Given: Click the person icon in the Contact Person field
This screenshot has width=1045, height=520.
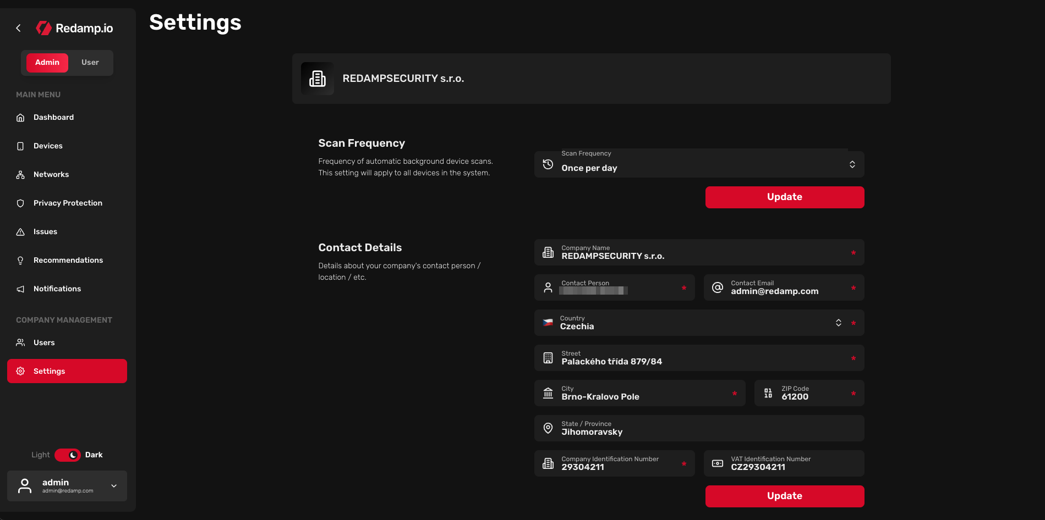Looking at the screenshot, I should click(x=548, y=287).
